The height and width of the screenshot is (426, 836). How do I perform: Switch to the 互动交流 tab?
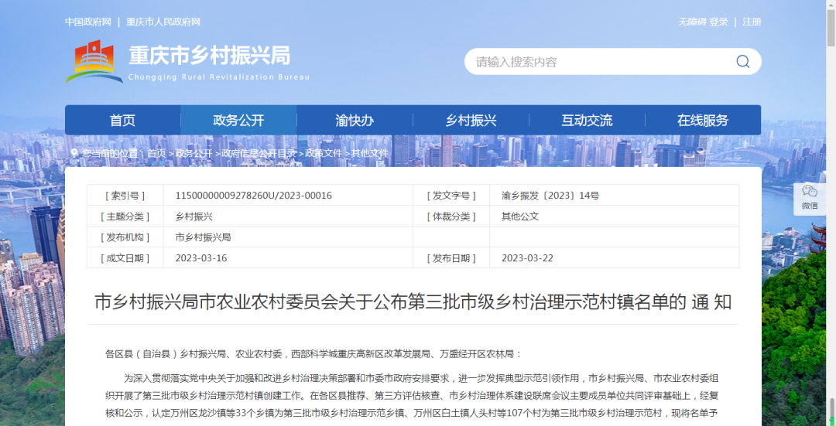coord(587,121)
